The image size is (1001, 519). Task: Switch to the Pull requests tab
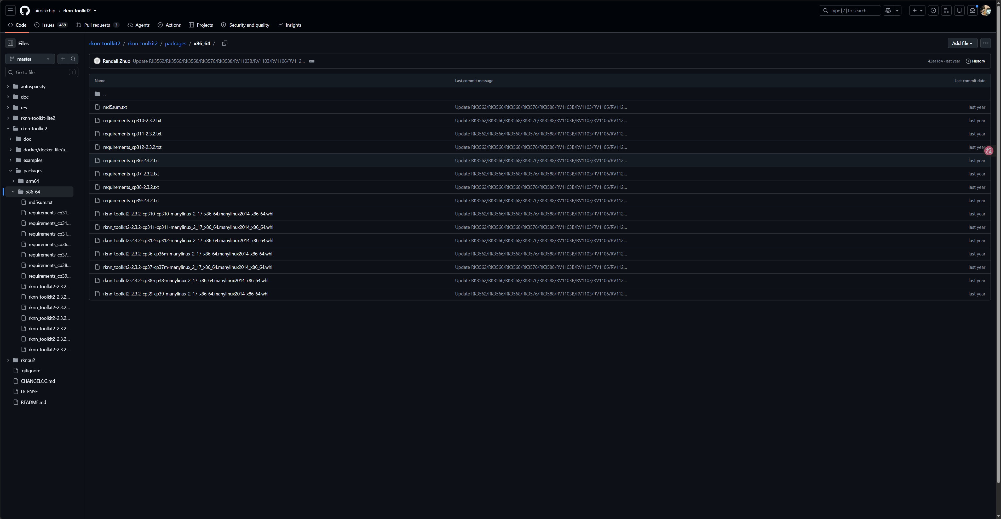[x=97, y=25]
